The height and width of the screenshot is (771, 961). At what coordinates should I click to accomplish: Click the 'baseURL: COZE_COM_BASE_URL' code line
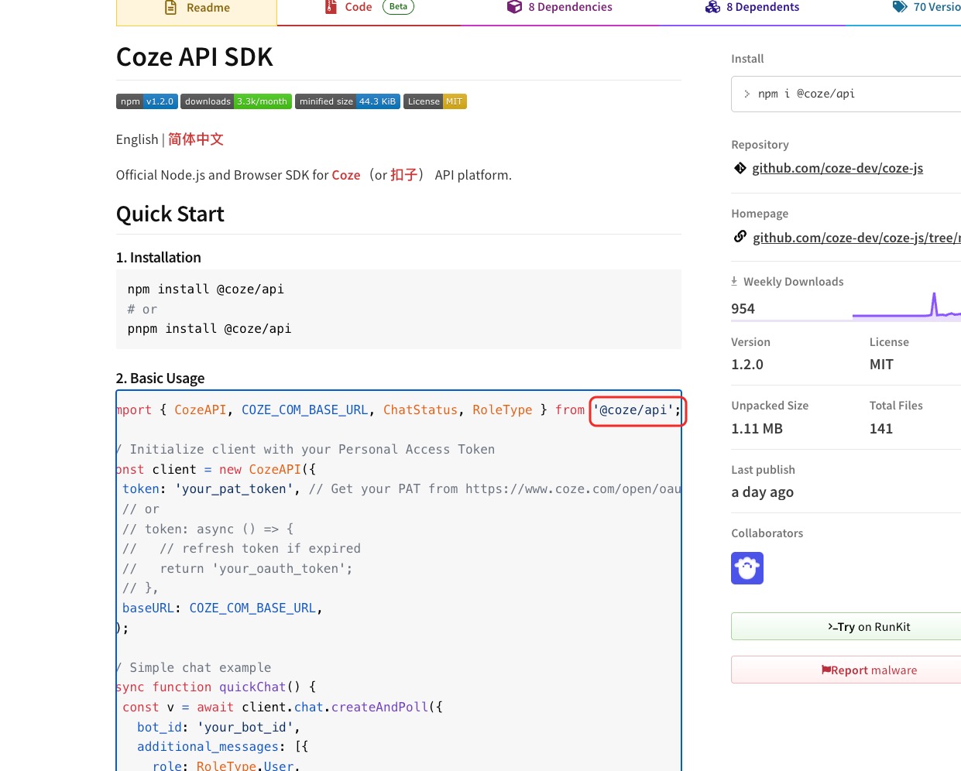222,608
